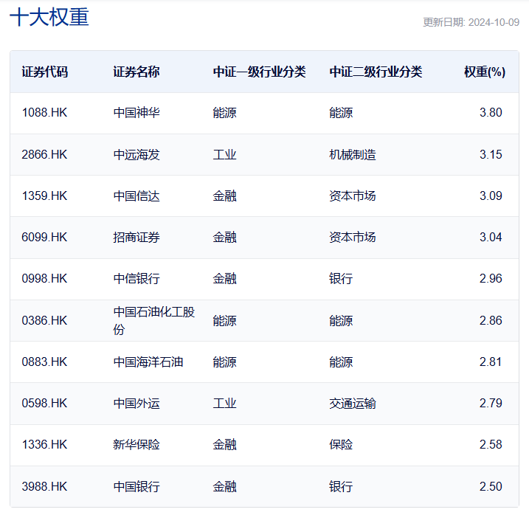The height and width of the screenshot is (515, 529).
Task: Open the 中国神华 security name
Action: coord(136,113)
